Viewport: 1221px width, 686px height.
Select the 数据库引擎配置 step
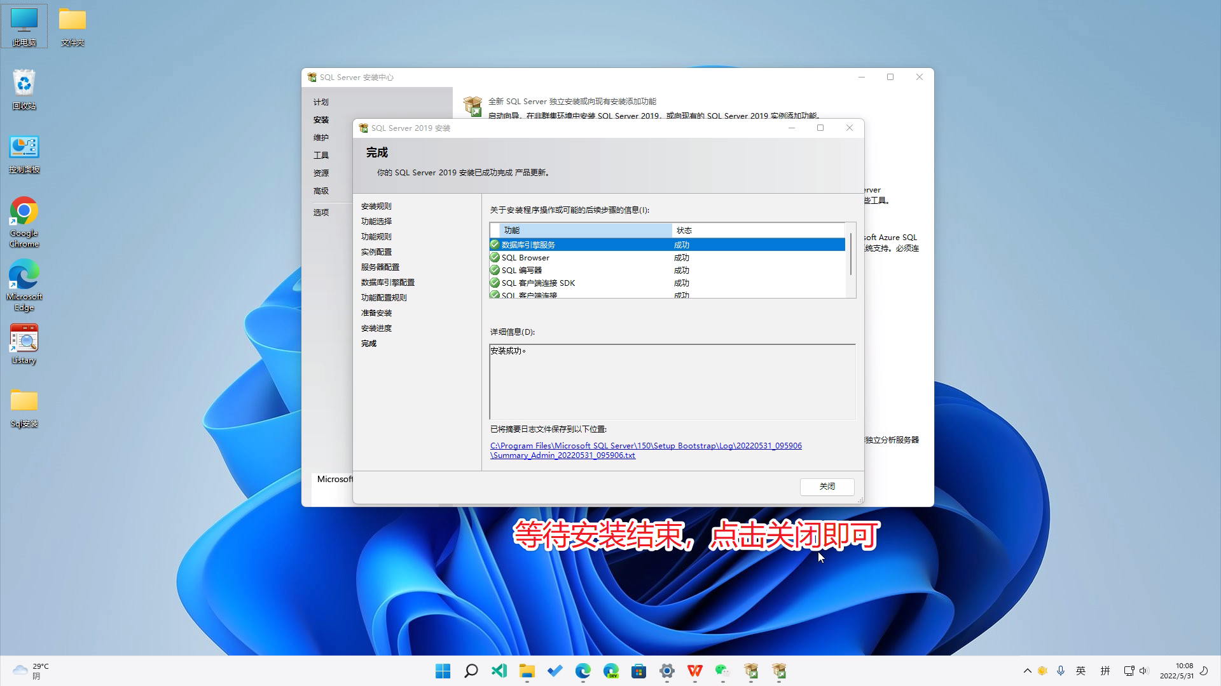[x=388, y=283]
